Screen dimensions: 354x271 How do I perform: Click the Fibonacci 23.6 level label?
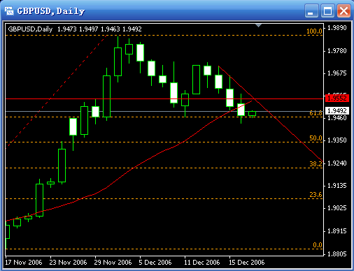point(316,195)
